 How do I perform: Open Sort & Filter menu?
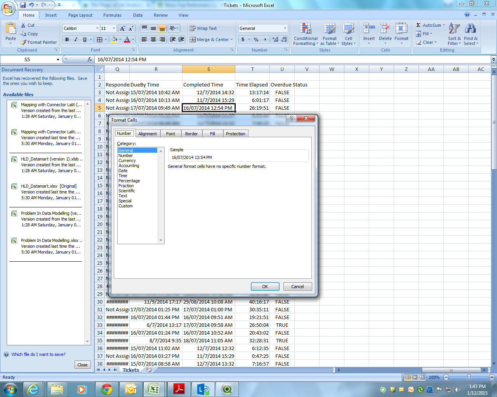(454, 34)
